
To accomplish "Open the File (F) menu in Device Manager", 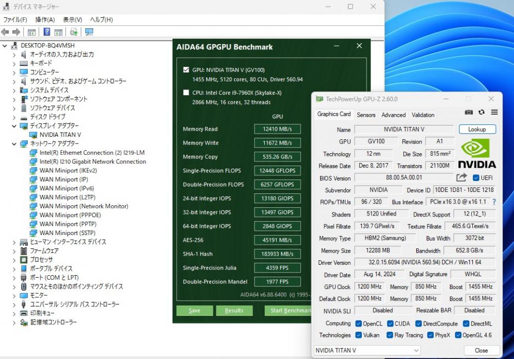I will click(15, 20).
